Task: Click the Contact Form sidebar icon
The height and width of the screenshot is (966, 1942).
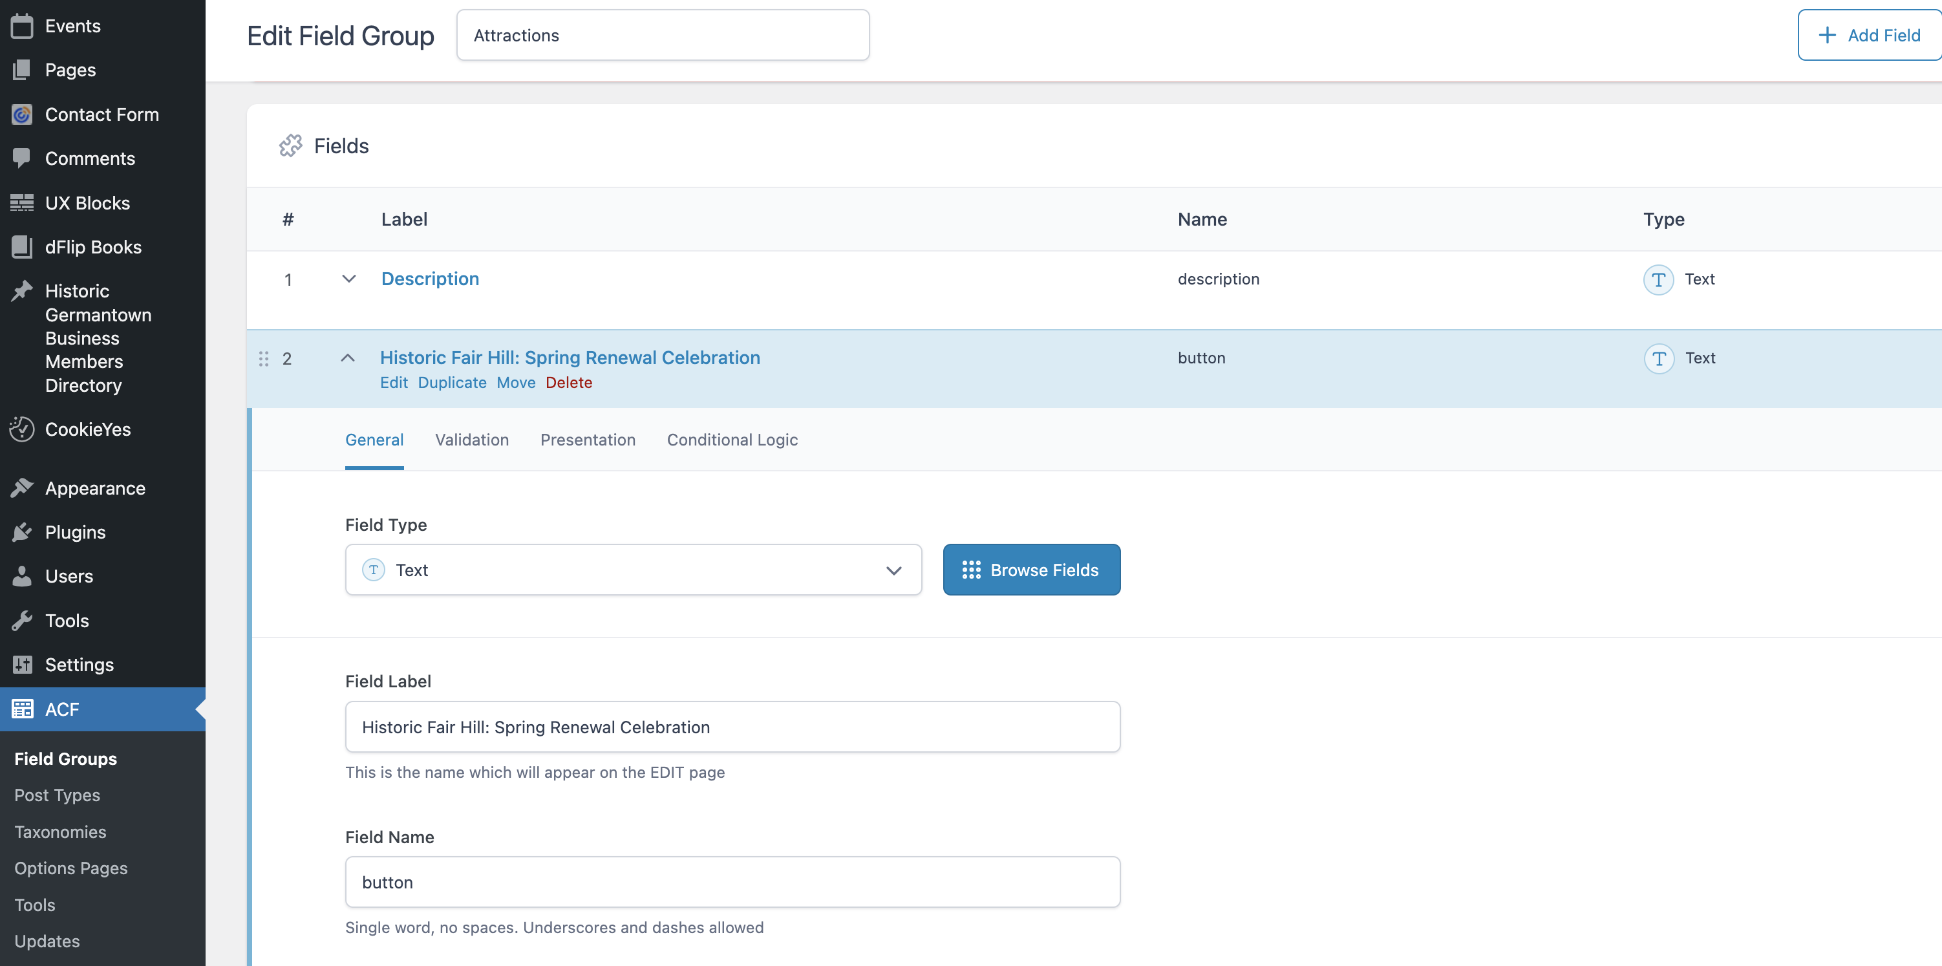Action: point(22,114)
